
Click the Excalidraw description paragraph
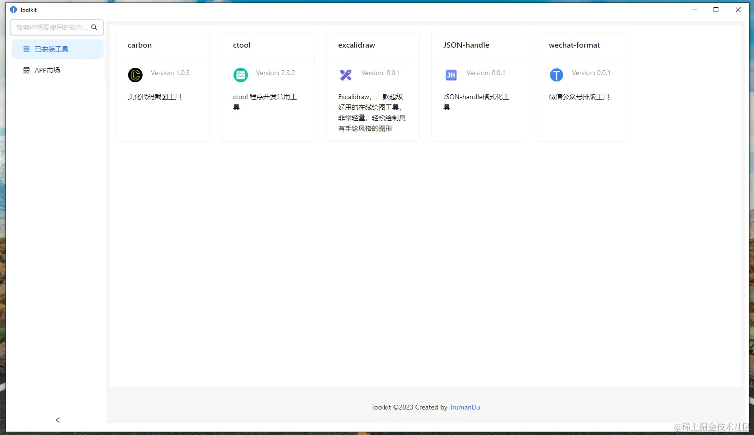click(x=372, y=113)
